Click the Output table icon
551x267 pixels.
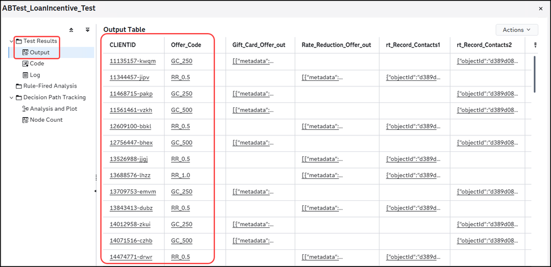[25, 52]
